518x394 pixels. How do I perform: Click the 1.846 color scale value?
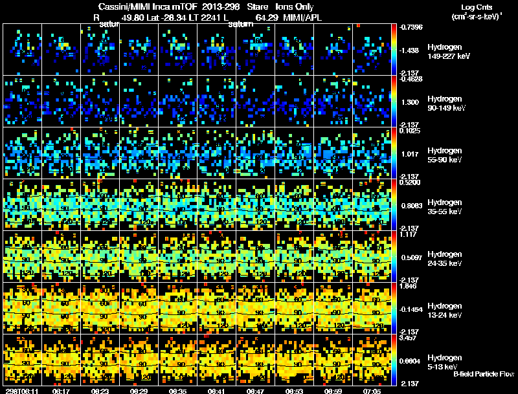tap(409, 286)
